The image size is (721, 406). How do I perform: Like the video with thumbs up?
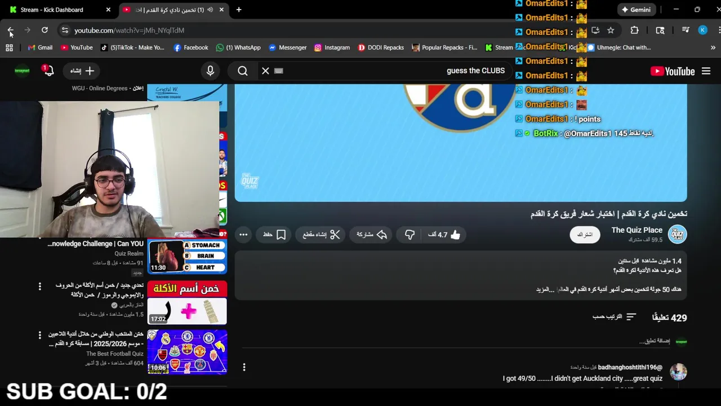coord(444,235)
